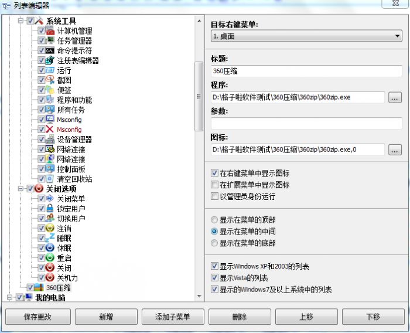The image size is (410, 333).
Task: Select 显示在菜单的顶部 radio button
Action: click(x=215, y=220)
